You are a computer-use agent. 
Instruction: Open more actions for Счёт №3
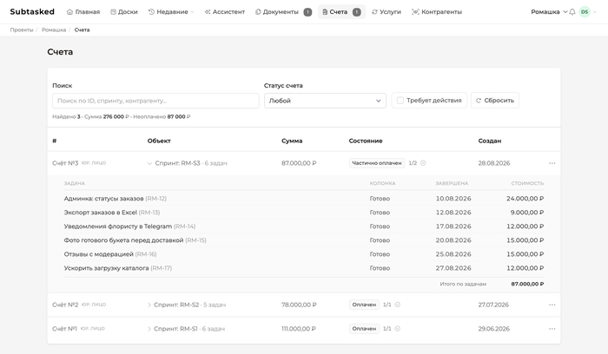pyautogui.click(x=552, y=163)
